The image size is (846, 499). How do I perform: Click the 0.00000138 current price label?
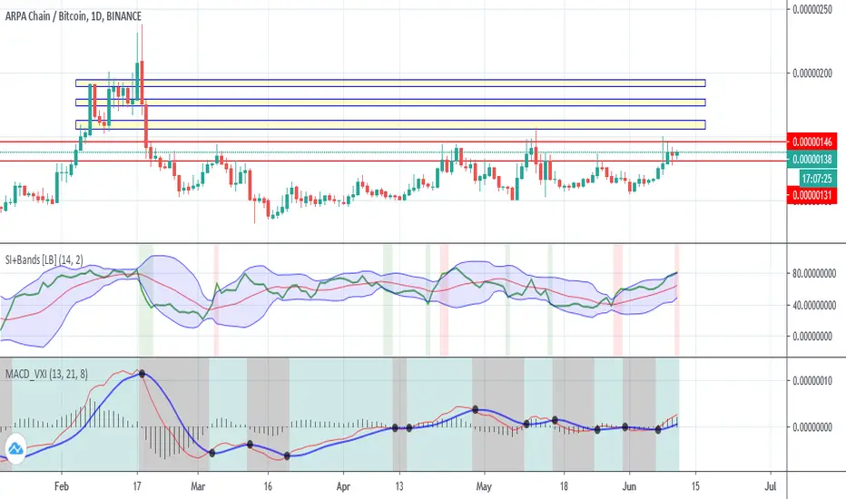point(812,159)
